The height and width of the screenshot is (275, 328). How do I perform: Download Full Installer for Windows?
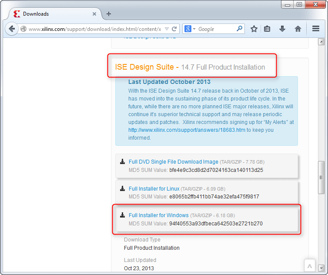point(158,215)
